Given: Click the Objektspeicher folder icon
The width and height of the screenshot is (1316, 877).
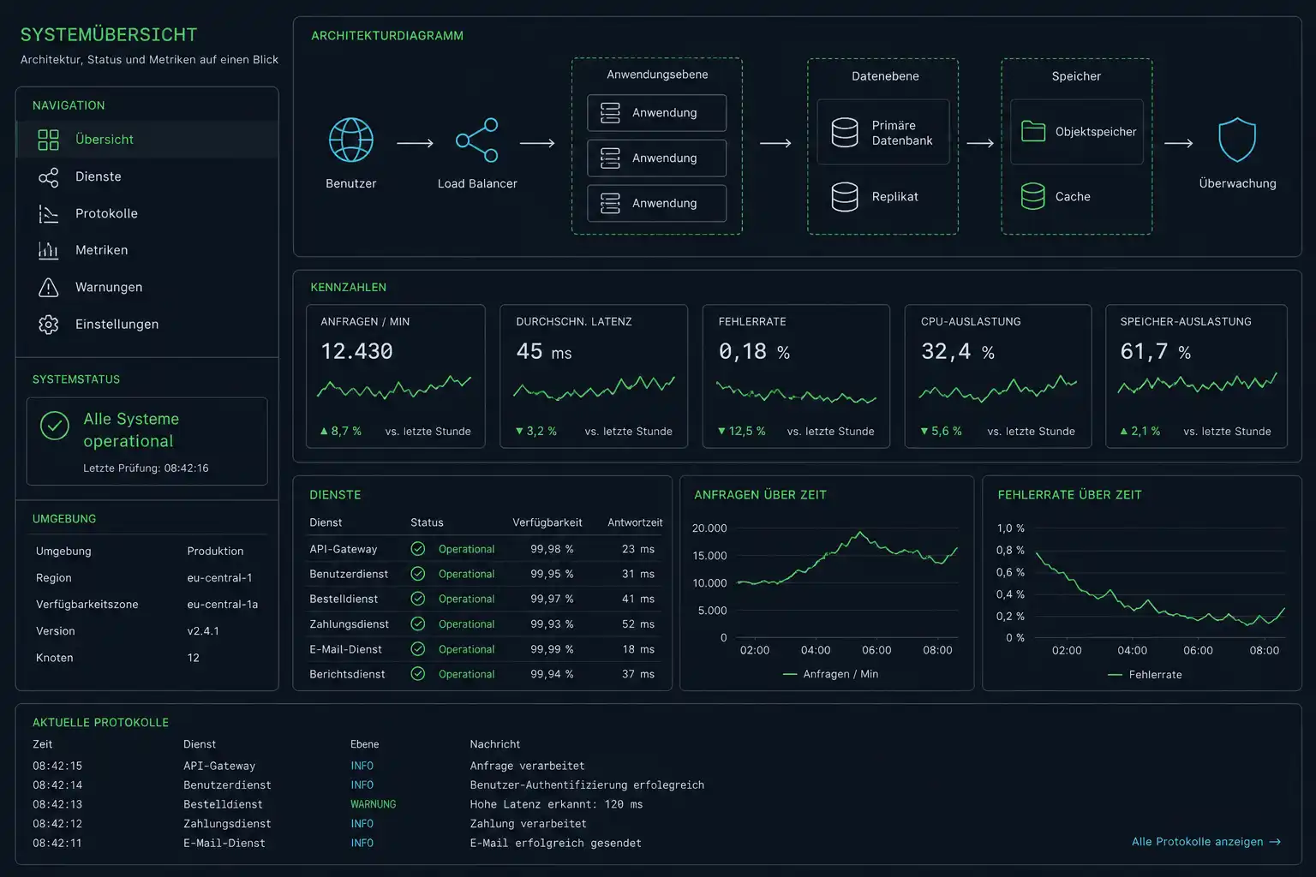Looking at the screenshot, I should point(1033,131).
